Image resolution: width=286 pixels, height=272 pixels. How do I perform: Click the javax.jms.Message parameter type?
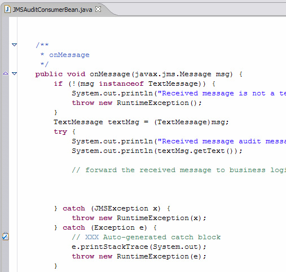[x=173, y=74]
